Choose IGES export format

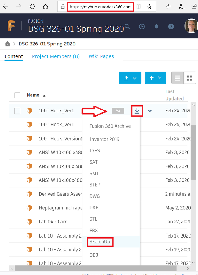click(x=95, y=151)
